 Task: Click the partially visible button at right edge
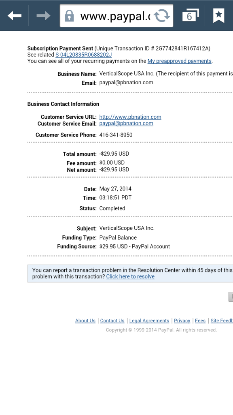[231, 297]
